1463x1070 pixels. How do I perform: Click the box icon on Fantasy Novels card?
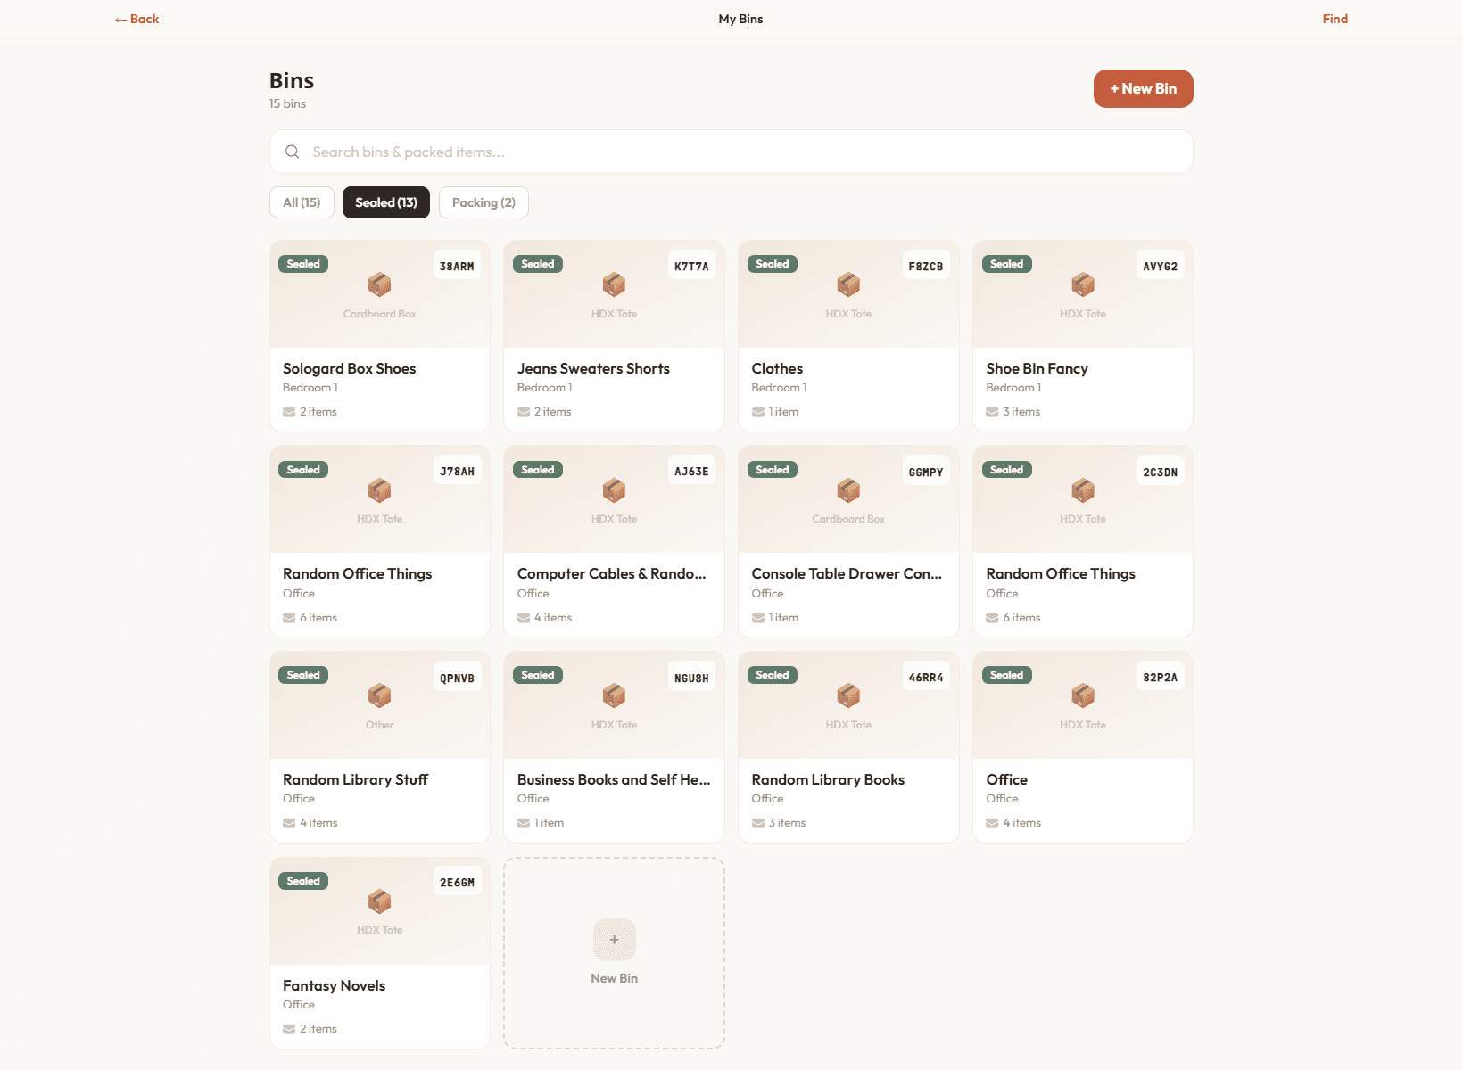click(379, 901)
